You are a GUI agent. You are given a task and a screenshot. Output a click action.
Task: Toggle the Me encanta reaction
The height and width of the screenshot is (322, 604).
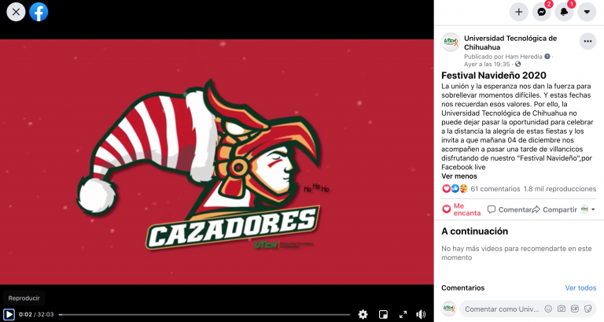click(462, 209)
